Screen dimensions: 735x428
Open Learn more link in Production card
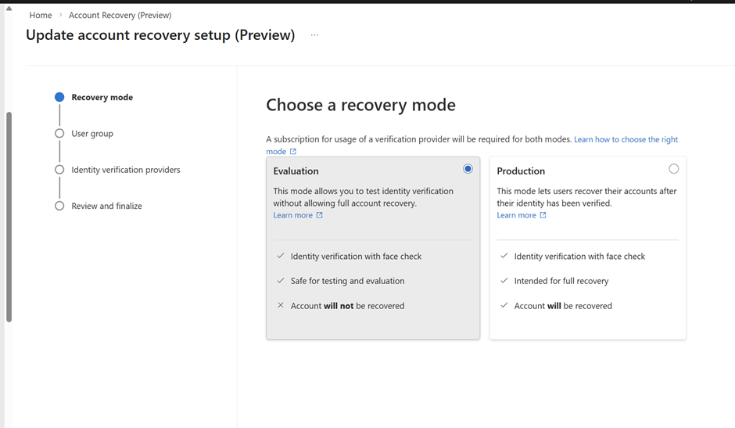click(x=516, y=215)
